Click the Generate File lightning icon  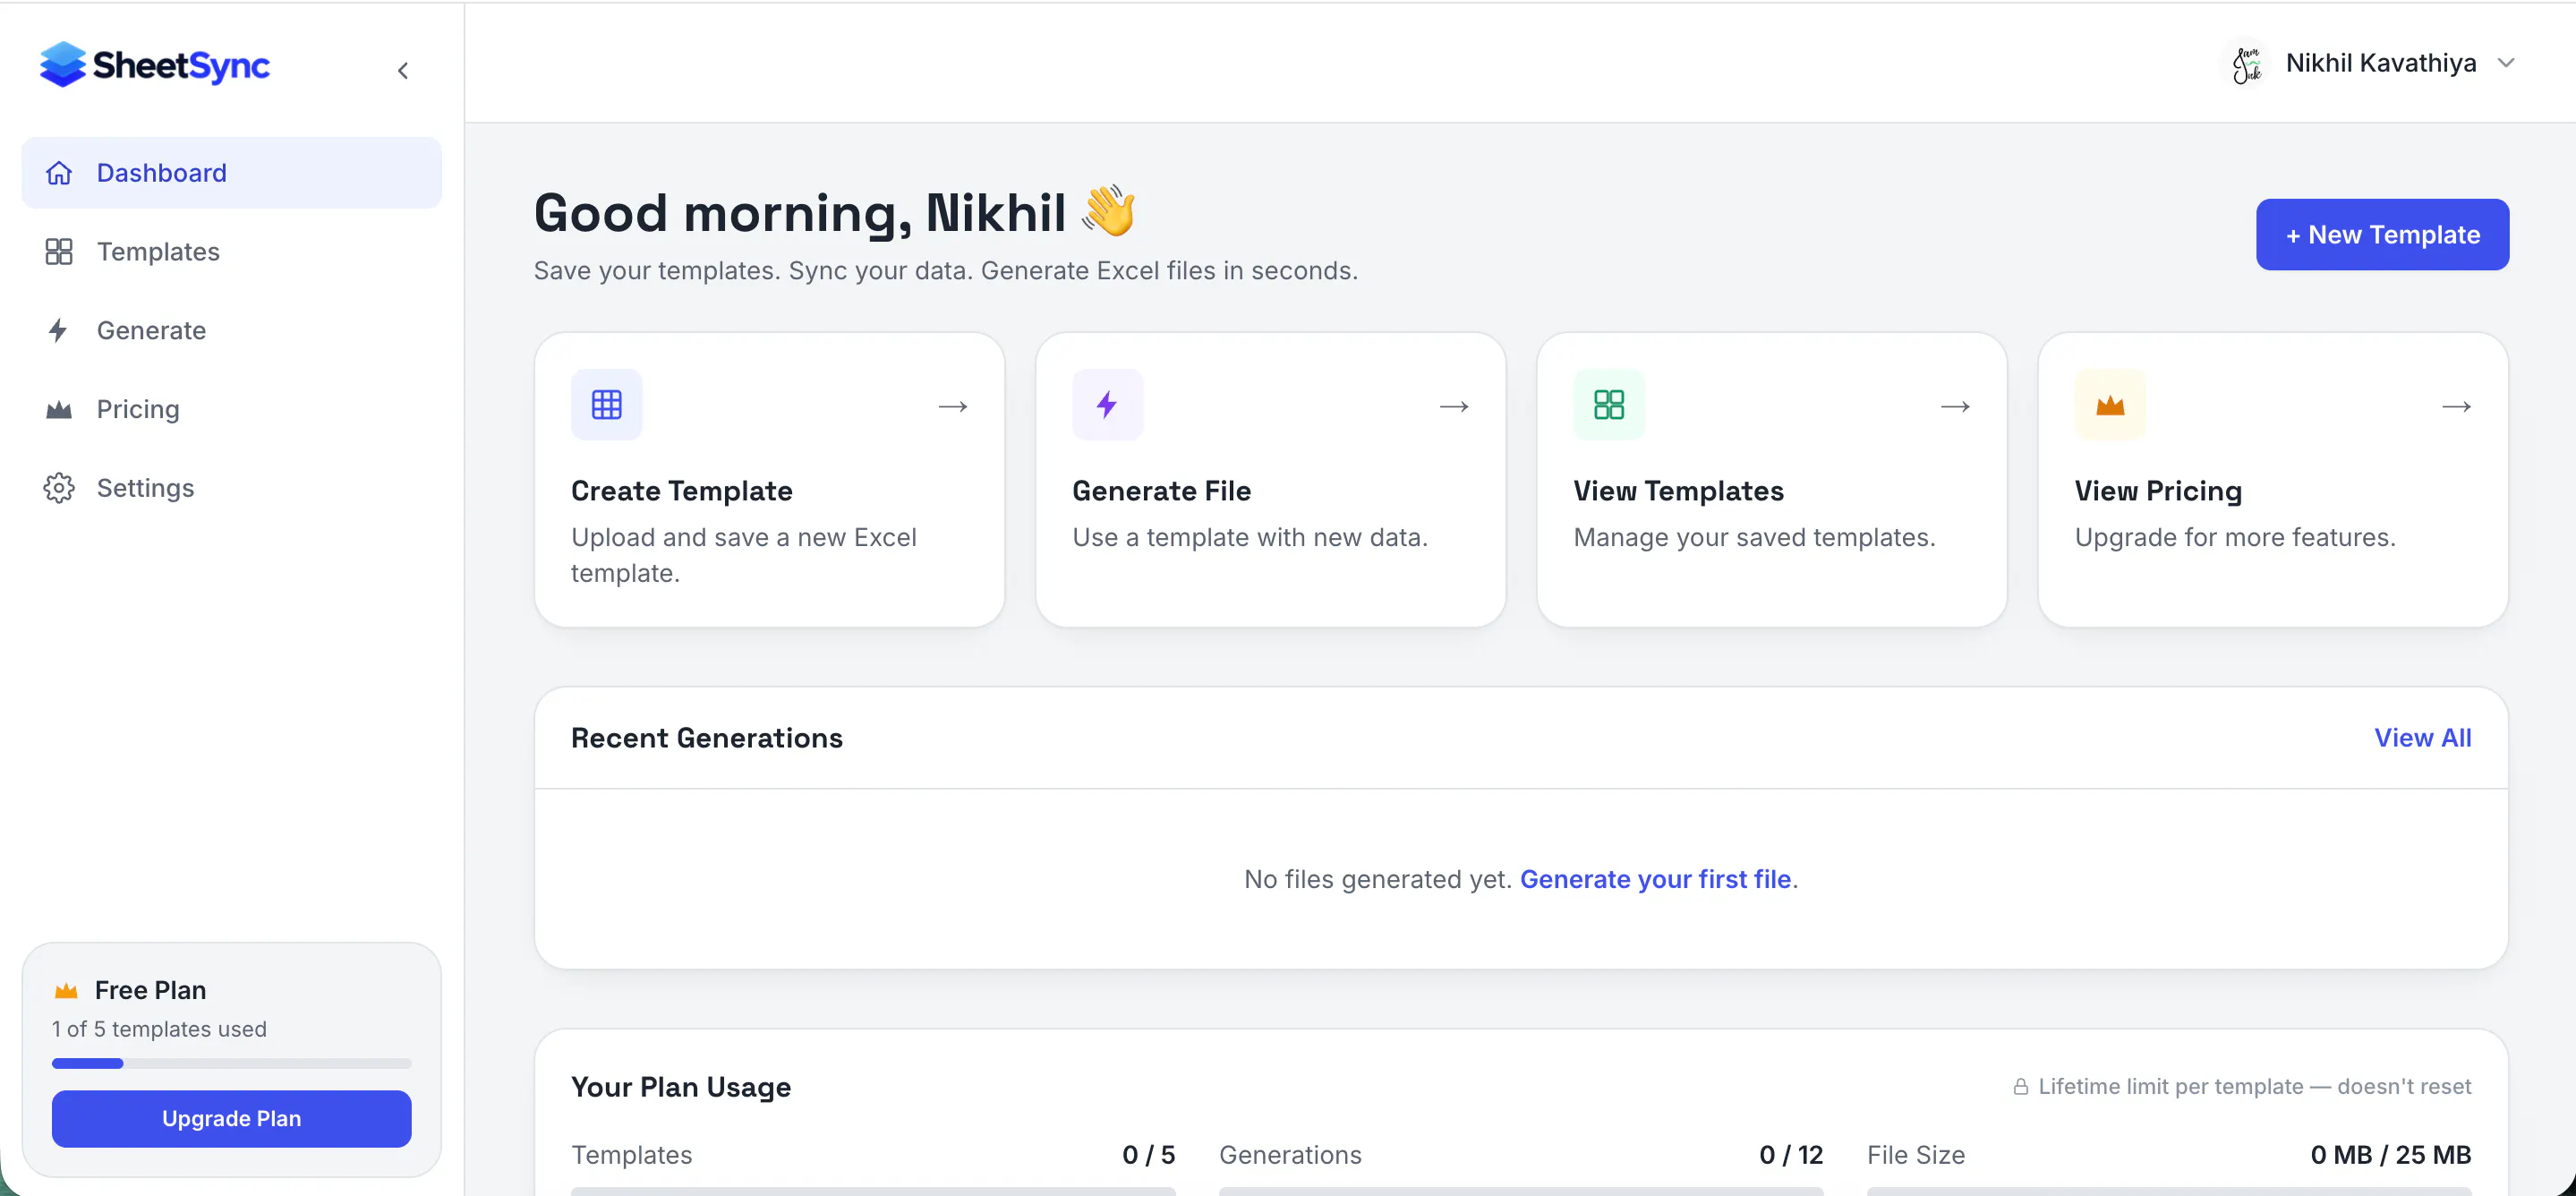[1108, 405]
